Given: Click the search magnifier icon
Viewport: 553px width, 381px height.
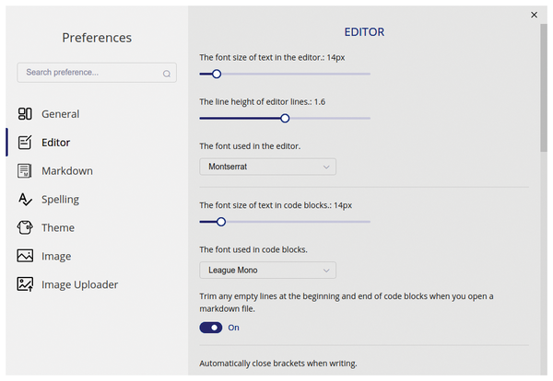Looking at the screenshot, I should click(x=167, y=74).
